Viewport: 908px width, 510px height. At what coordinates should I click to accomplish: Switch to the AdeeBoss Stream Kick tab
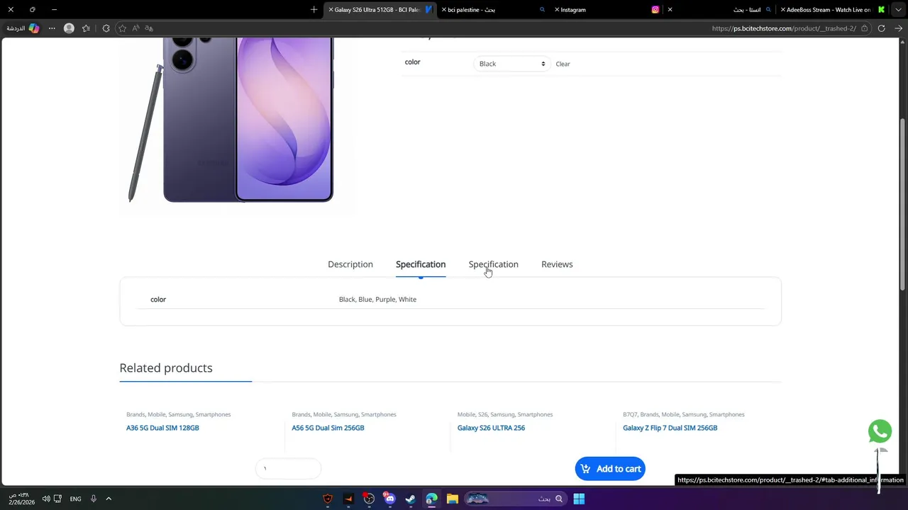(832, 10)
